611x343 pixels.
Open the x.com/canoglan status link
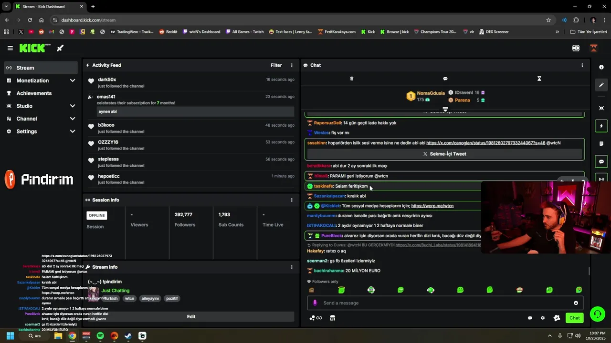(x=485, y=143)
